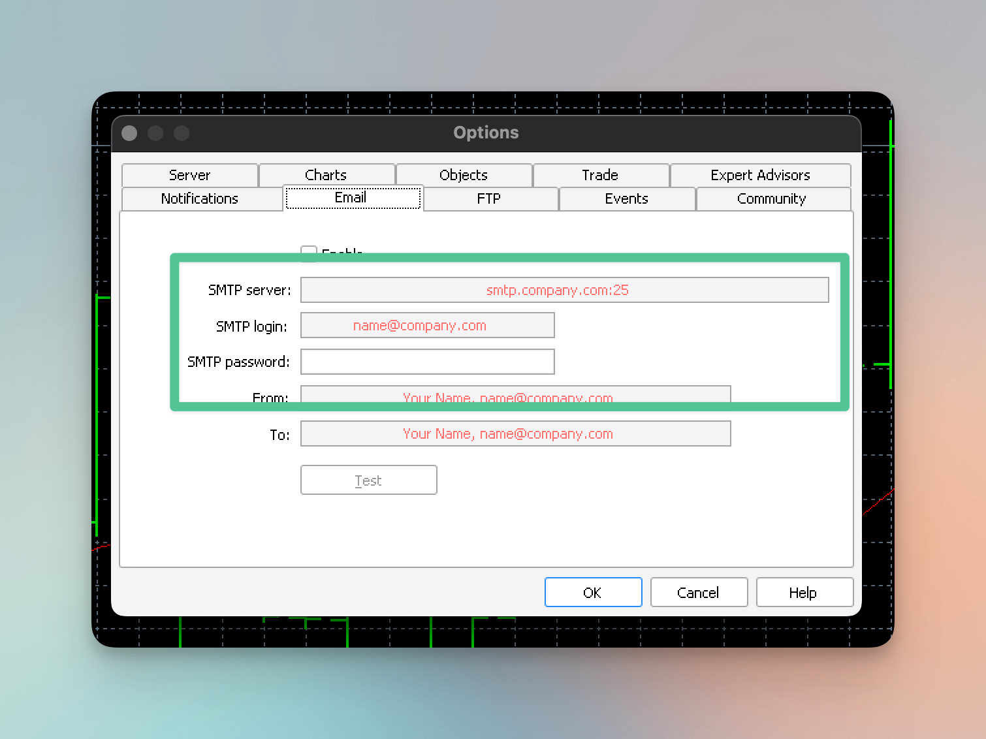Open the FTP tab
The image size is (986, 739).
click(490, 199)
